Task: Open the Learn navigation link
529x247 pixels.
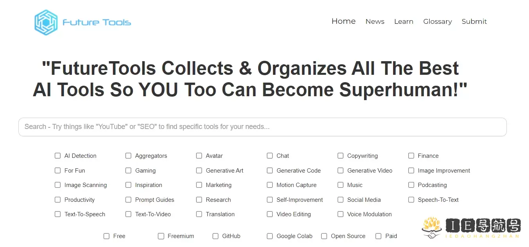Action: click(x=404, y=22)
